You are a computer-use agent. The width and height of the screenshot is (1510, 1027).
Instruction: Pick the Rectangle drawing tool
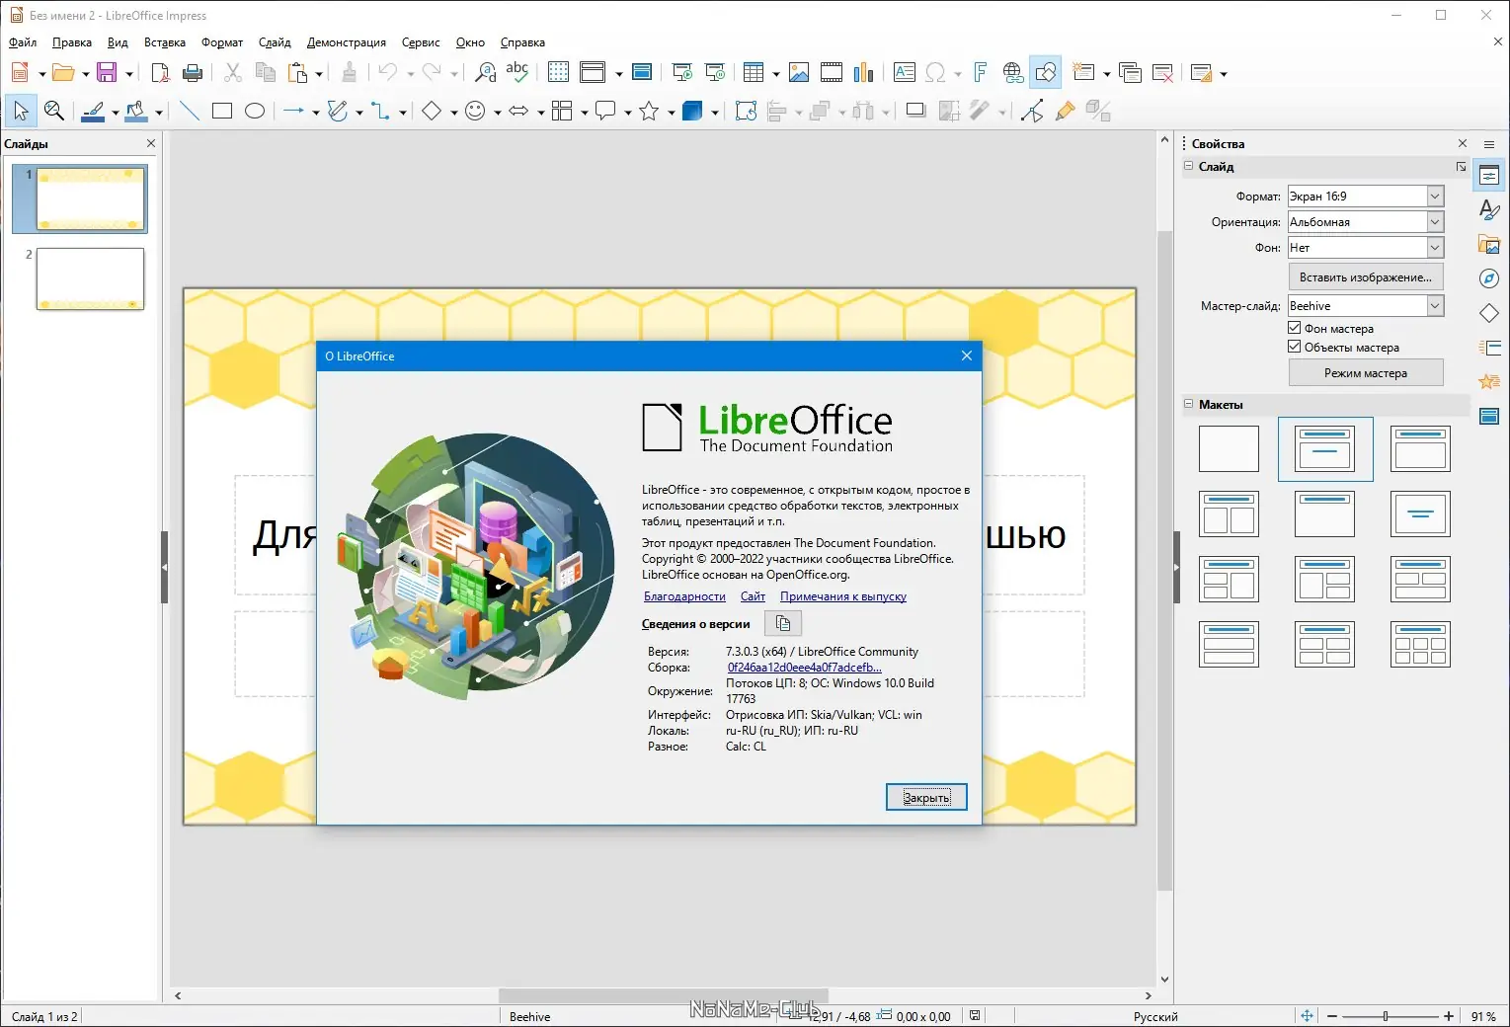[x=222, y=111]
